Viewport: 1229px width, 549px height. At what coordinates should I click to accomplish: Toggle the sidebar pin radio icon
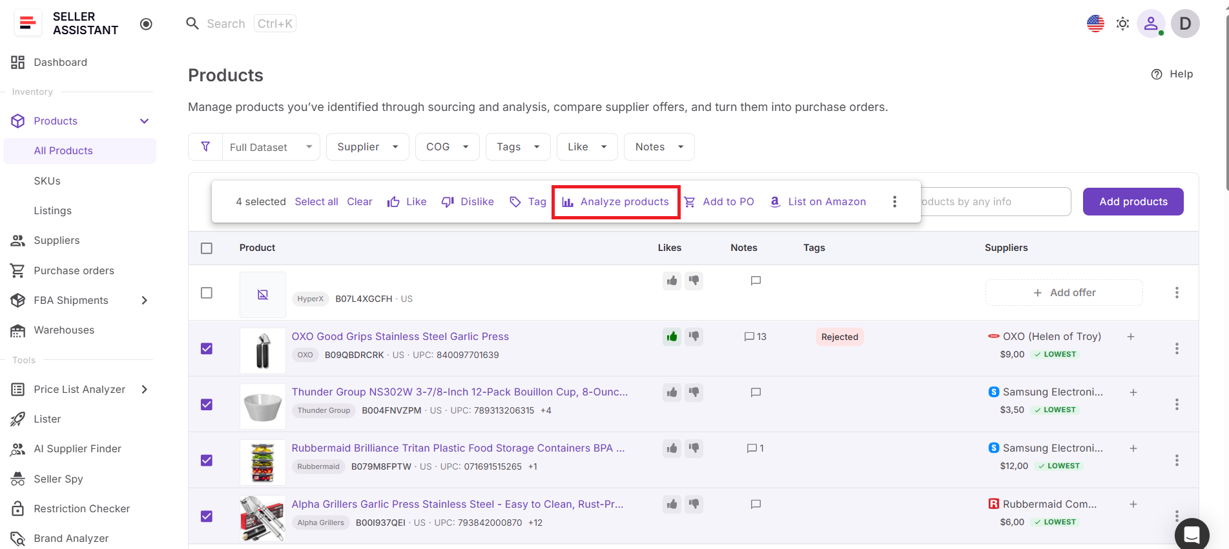click(147, 24)
